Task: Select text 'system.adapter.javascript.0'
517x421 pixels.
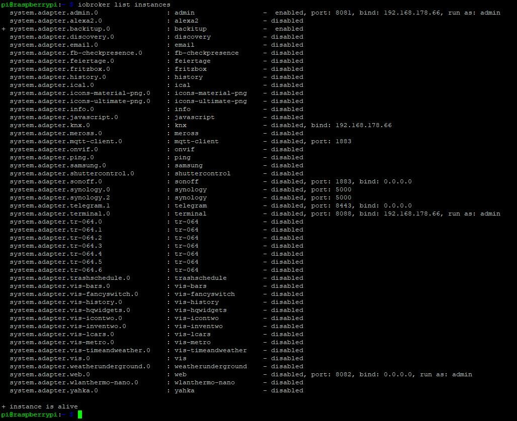Action: tap(64, 117)
